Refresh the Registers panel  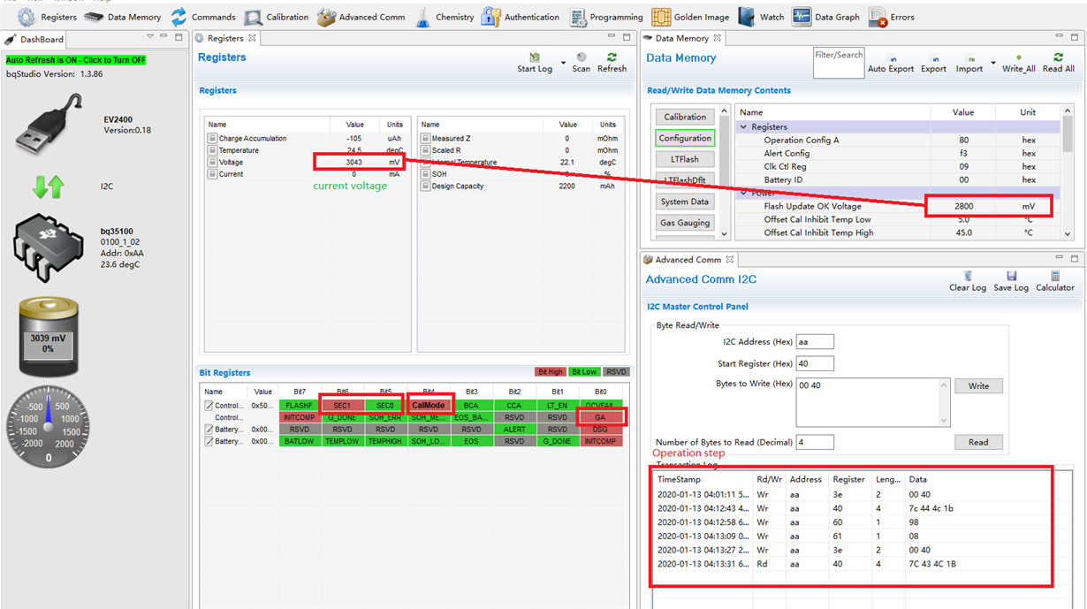point(612,63)
